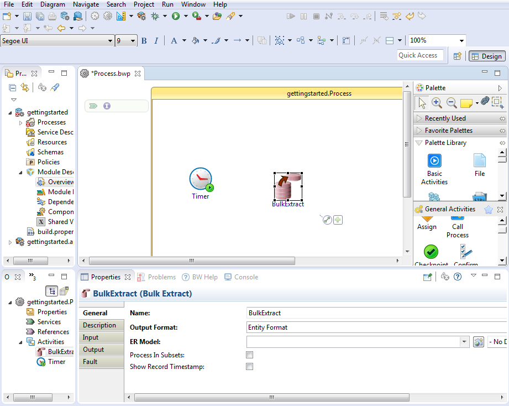Toggle Show Record Timestamp checkbox
The height and width of the screenshot is (406, 509).
pyautogui.click(x=250, y=366)
